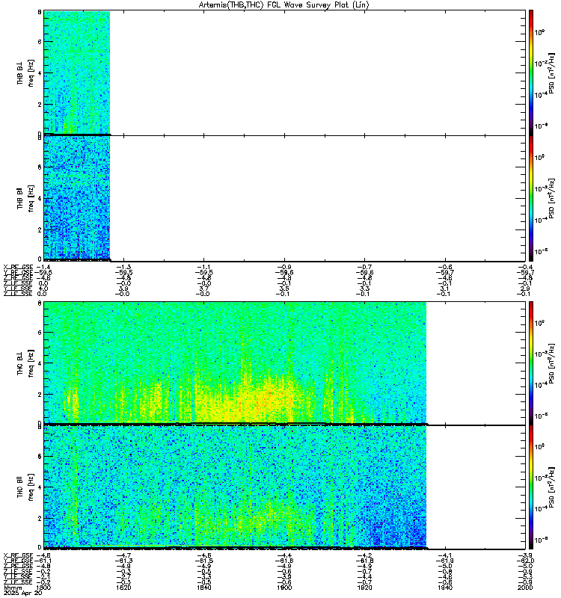Image resolution: width=561 pixels, height=598 pixels.
Task: Click the '-1.4' X_RE_GSE value for THB
Action: pyautogui.click(x=43, y=267)
